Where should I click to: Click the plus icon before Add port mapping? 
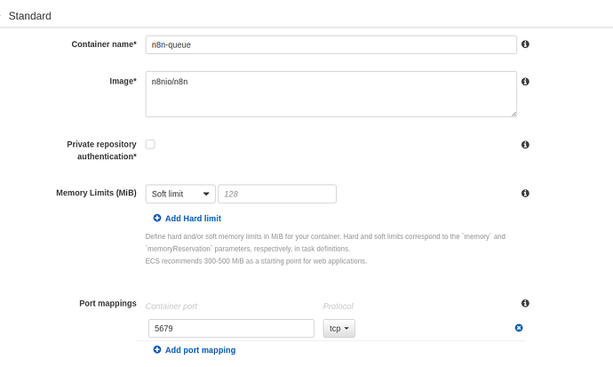[x=157, y=350]
